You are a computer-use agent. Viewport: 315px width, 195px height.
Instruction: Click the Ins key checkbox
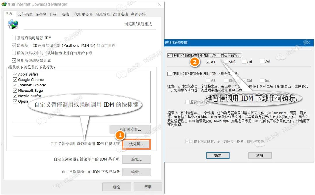pos(262,81)
